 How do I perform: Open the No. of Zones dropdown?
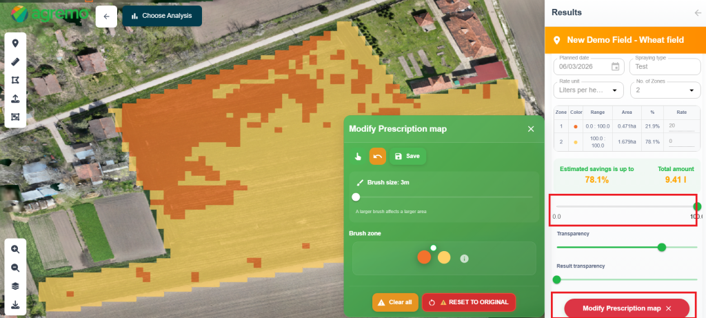click(x=665, y=90)
